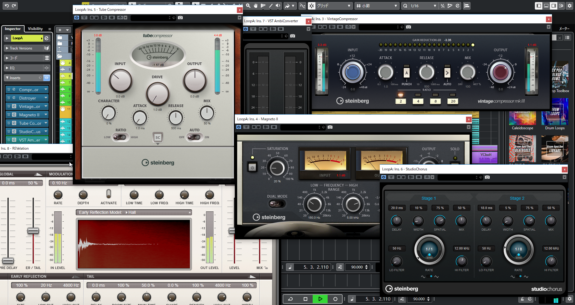Activate Tube Compressor power button
Screen dimensions: 575x305
click(x=77, y=18)
